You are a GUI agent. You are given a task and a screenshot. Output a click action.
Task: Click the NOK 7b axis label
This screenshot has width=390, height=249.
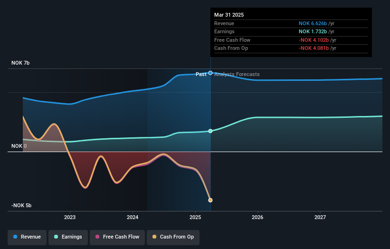tap(20, 63)
